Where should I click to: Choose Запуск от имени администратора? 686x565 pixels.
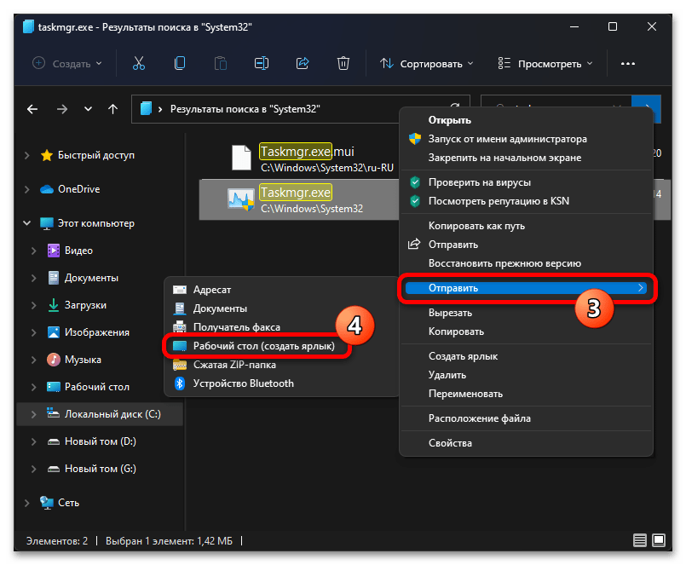(x=527, y=139)
